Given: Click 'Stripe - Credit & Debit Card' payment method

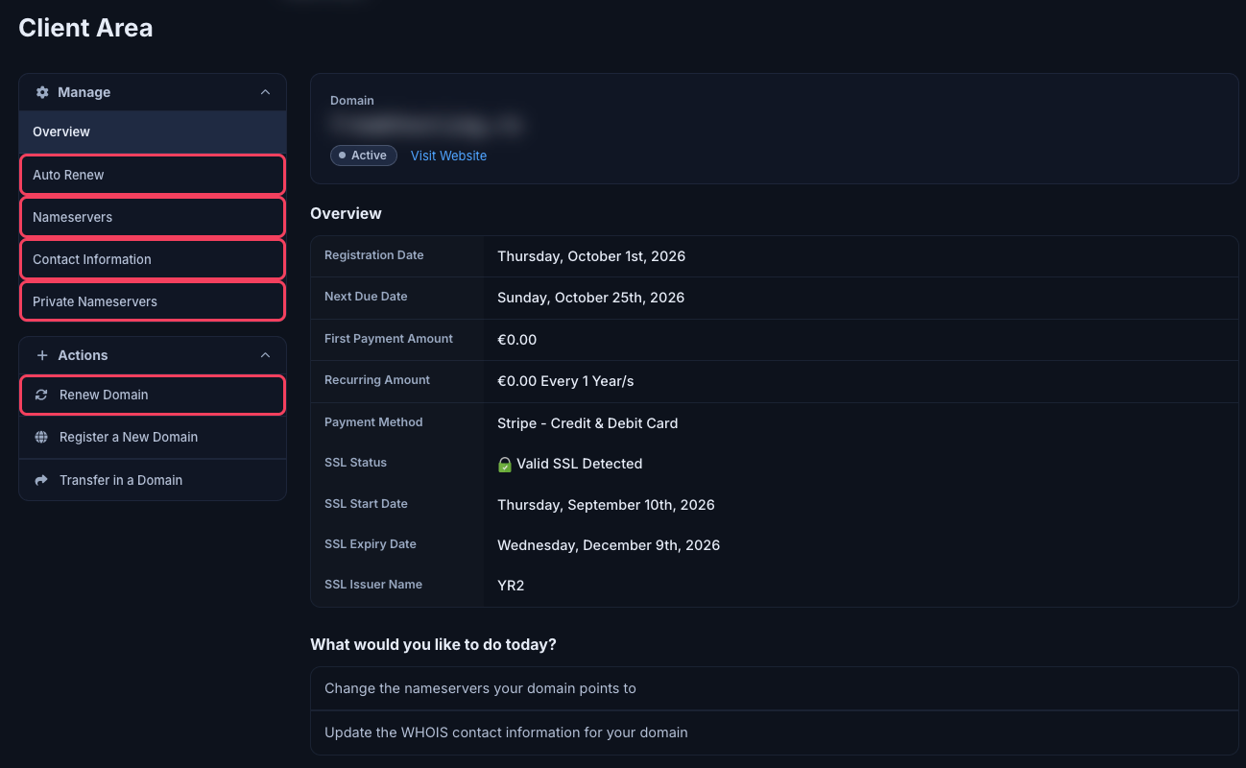Looking at the screenshot, I should click(587, 423).
